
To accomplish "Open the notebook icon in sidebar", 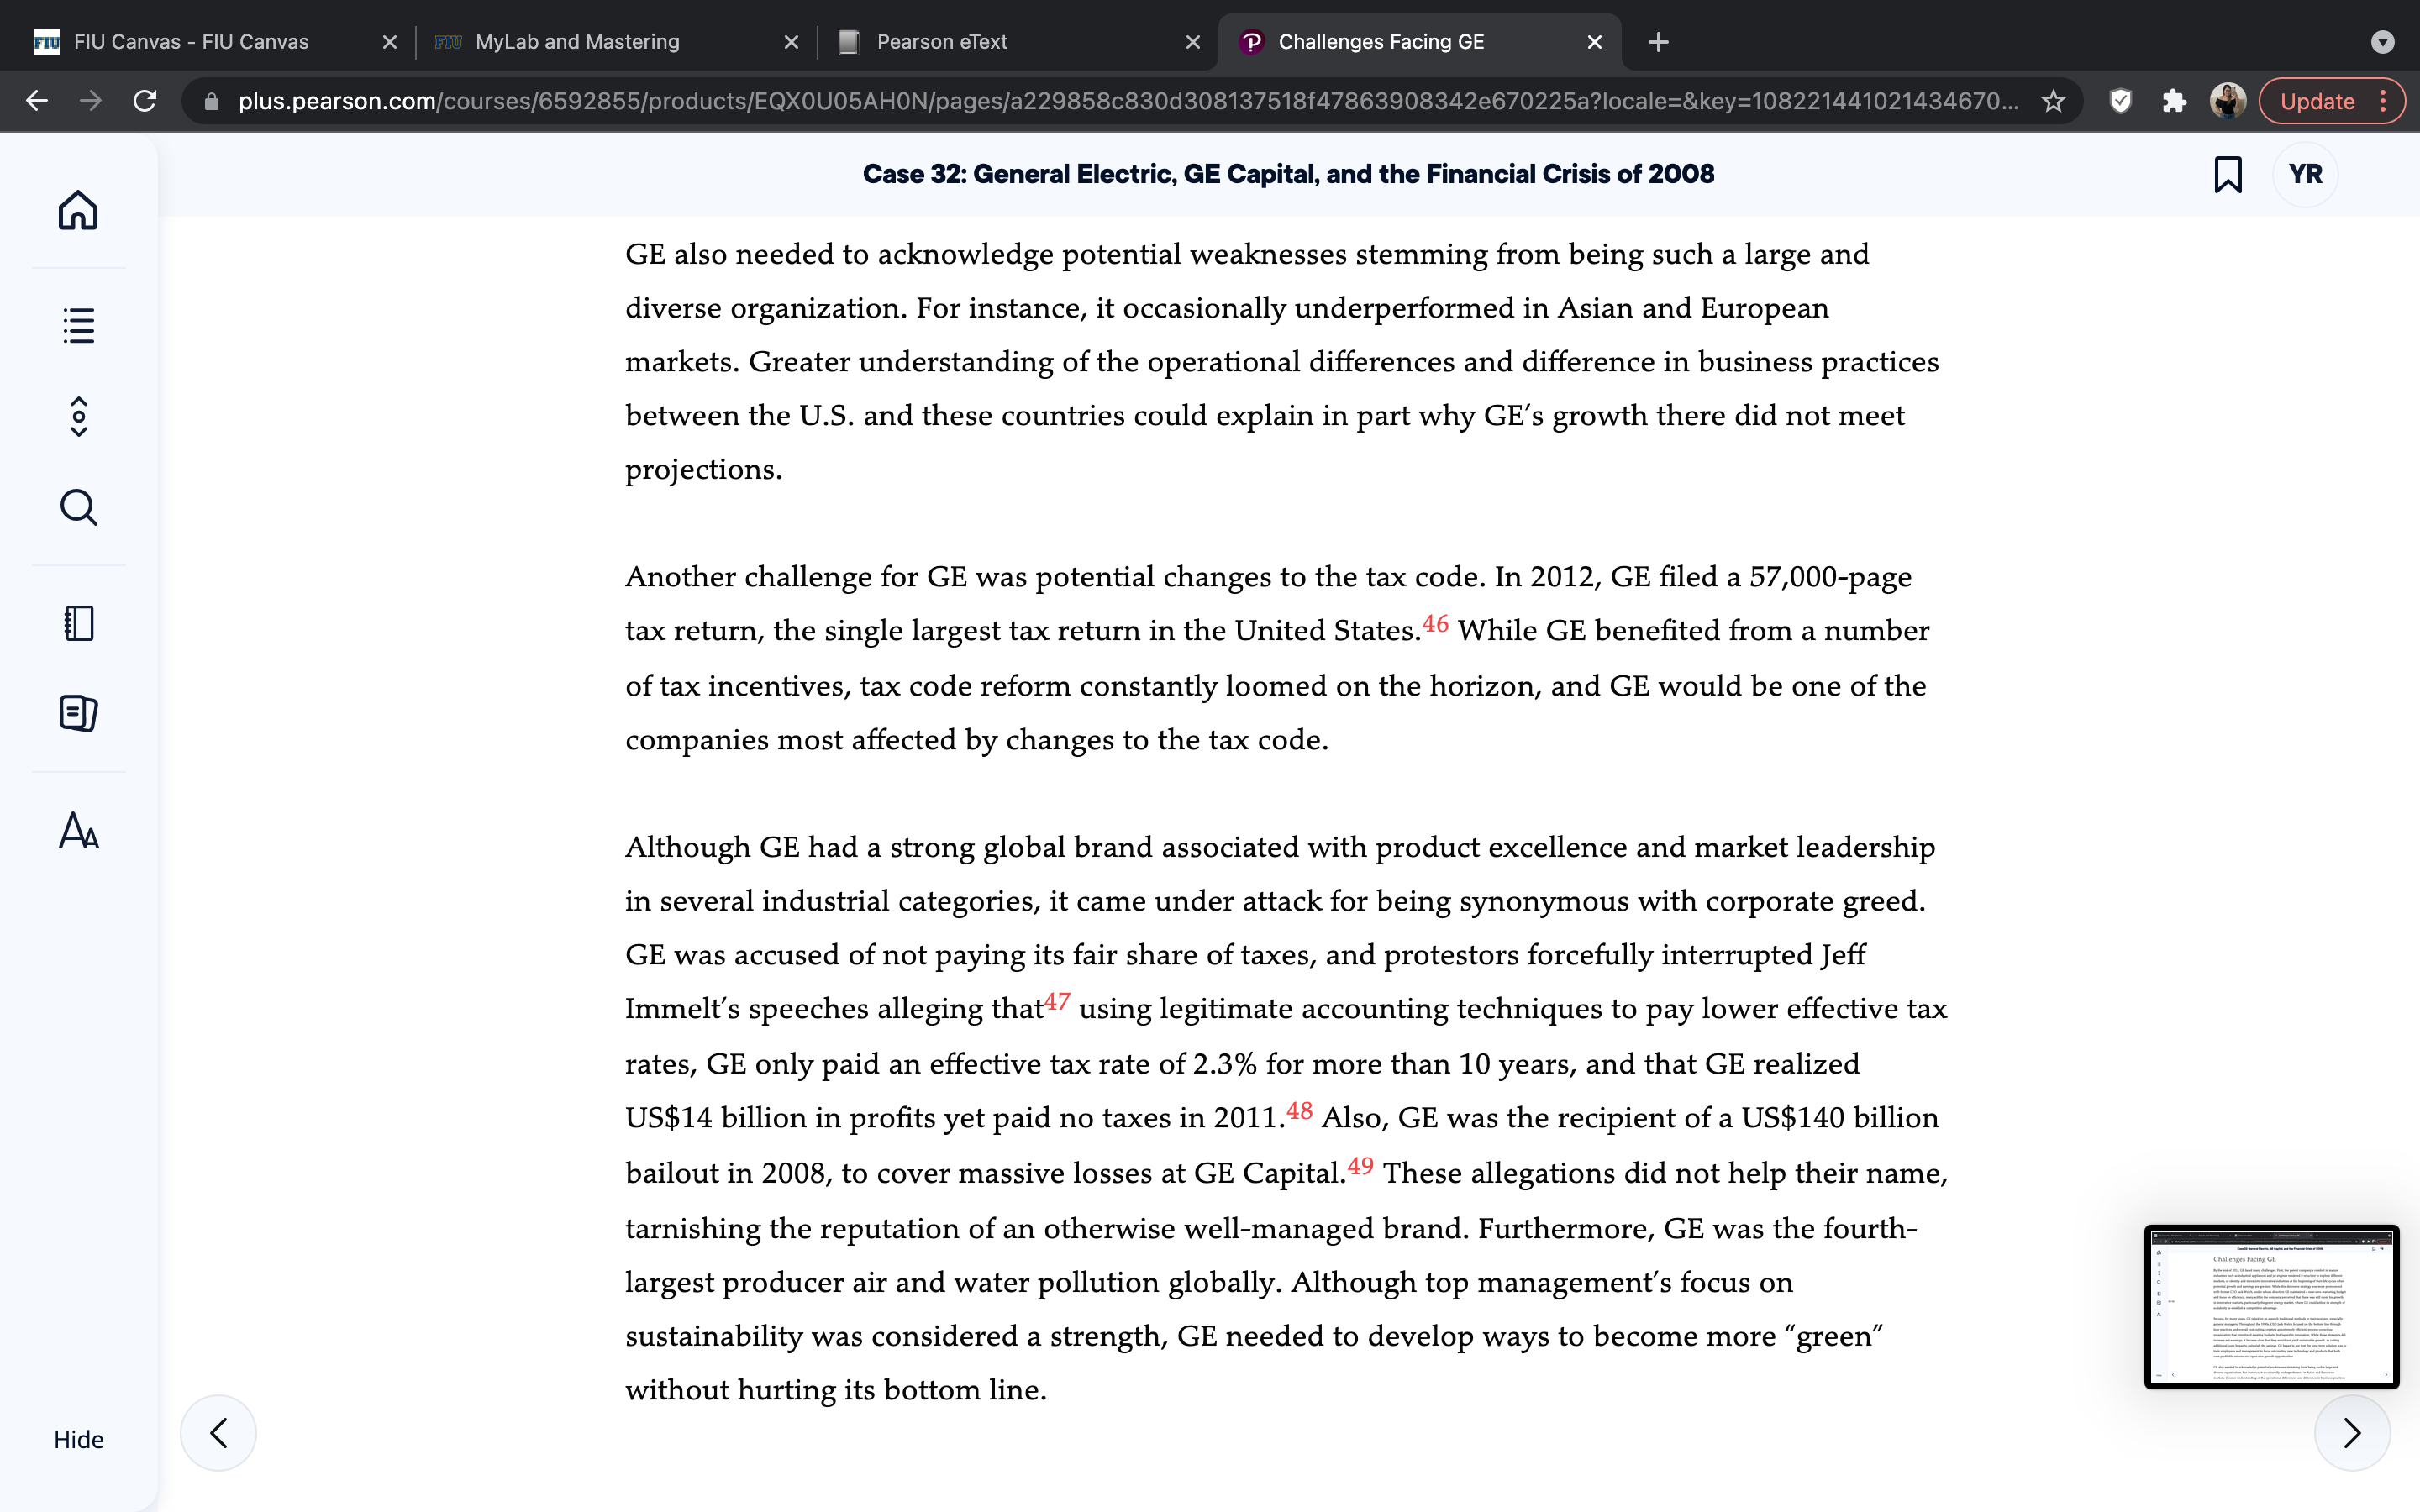I will point(78,623).
